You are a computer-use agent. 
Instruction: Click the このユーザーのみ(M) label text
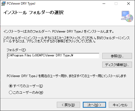pyautogui.click(x=28, y=92)
